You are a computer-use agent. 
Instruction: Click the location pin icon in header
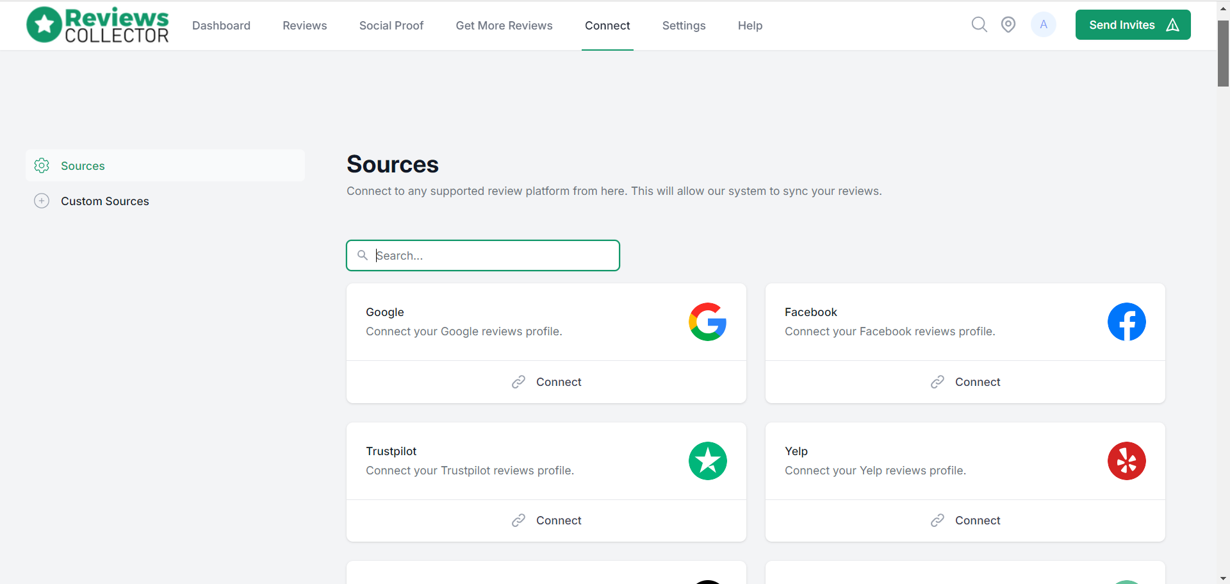(1008, 25)
